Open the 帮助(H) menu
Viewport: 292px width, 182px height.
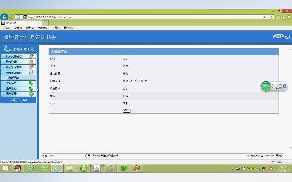(68, 28)
